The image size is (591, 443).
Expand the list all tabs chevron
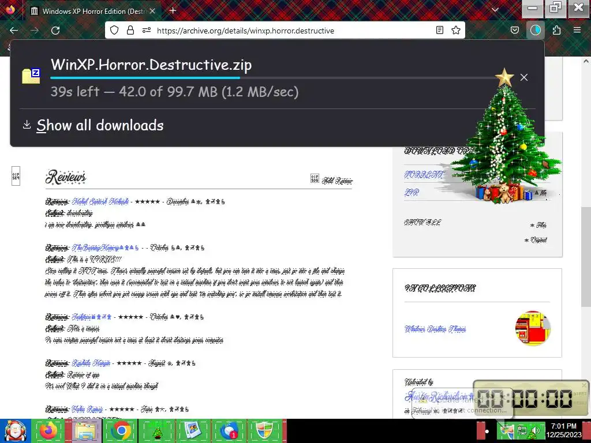(x=495, y=10)
